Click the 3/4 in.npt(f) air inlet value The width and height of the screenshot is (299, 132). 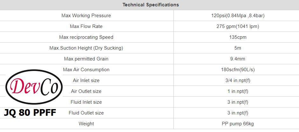(236, 80)
